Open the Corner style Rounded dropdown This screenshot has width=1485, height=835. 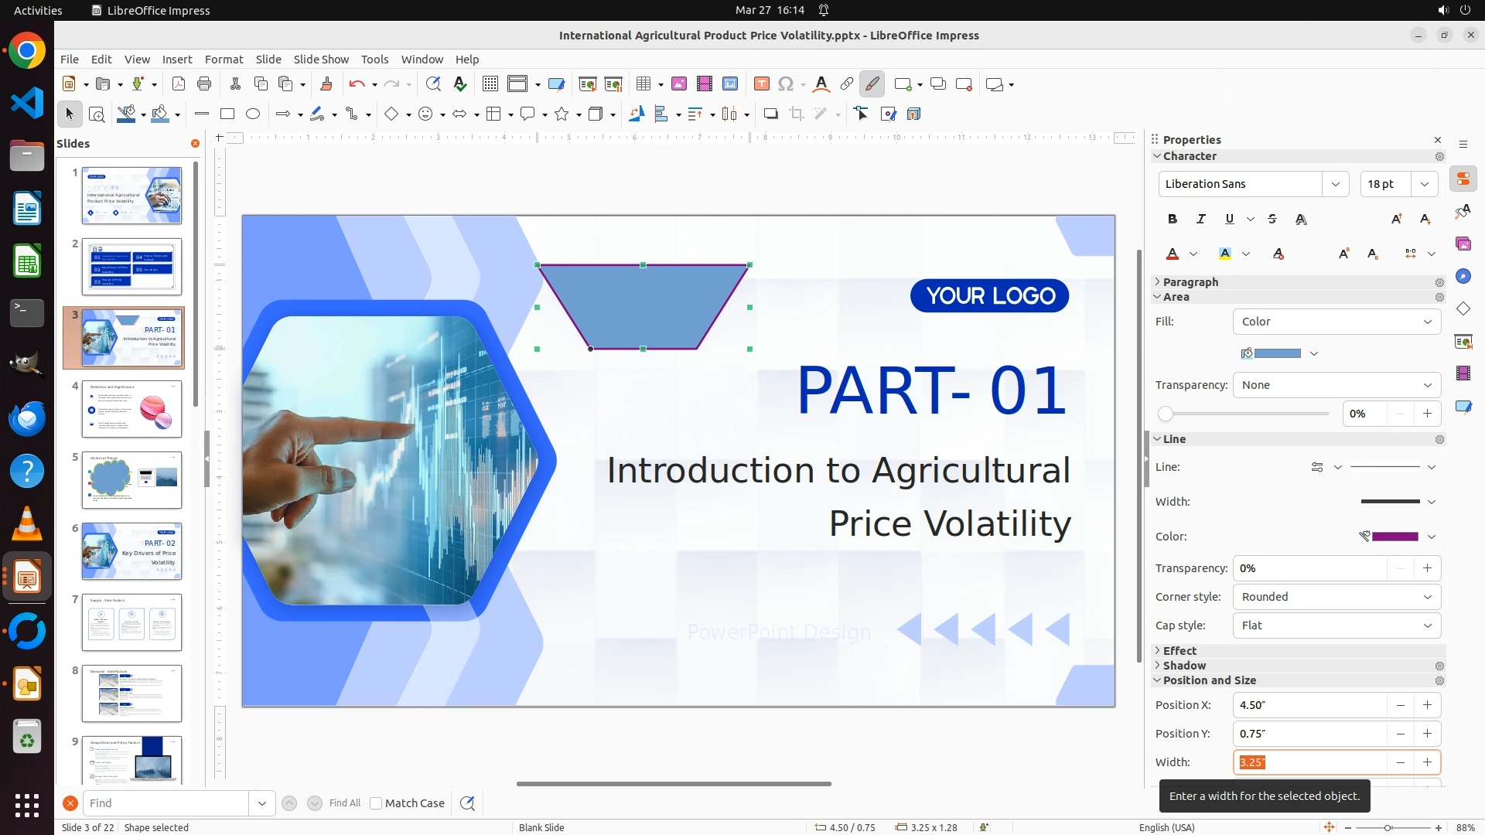click(1336, 597)
